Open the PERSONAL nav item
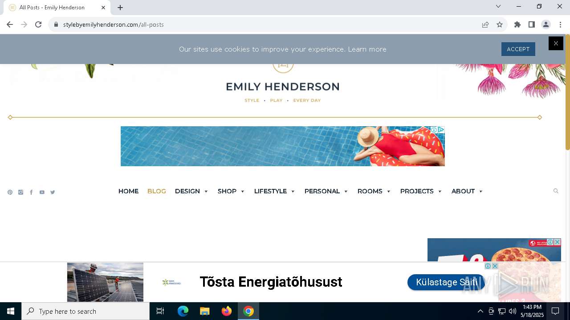The width and height of the screenshot is (570, 320). click(x=322, y=191)
